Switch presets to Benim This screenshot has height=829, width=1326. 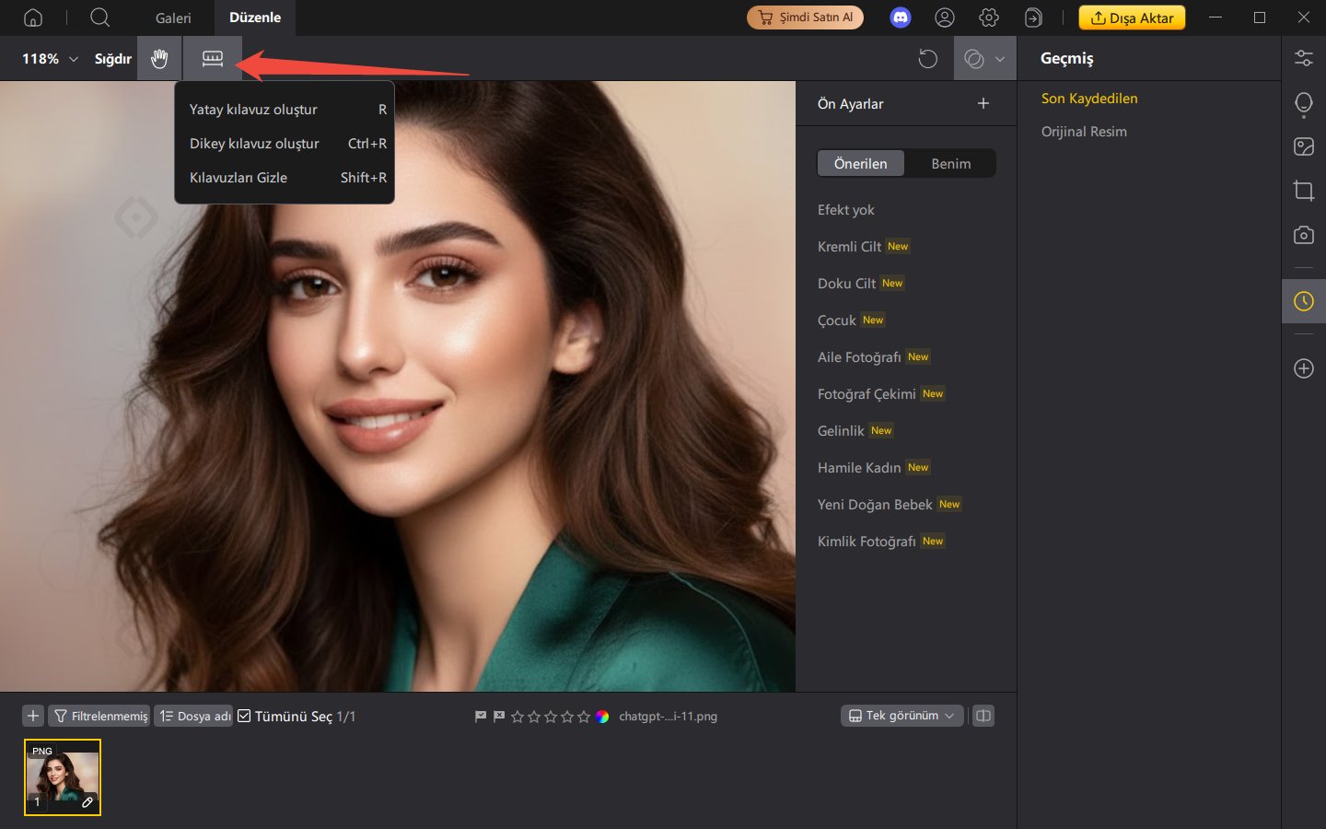[x=950, y=164]
